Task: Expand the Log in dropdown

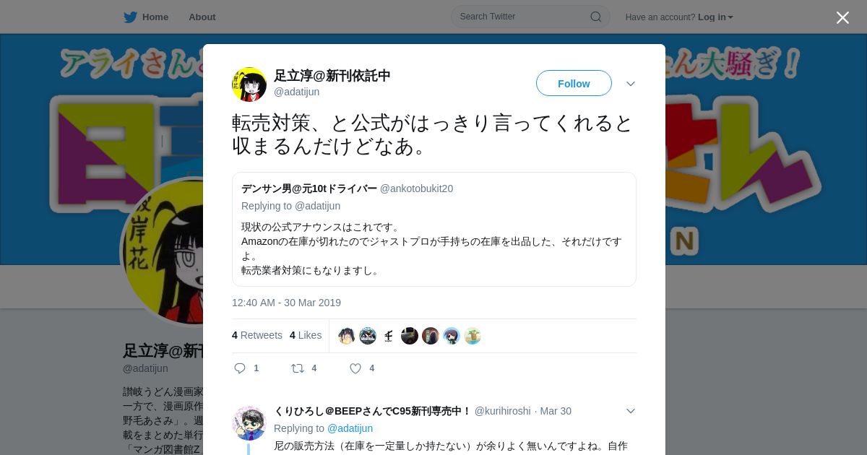Action: (x=715, y=17)
